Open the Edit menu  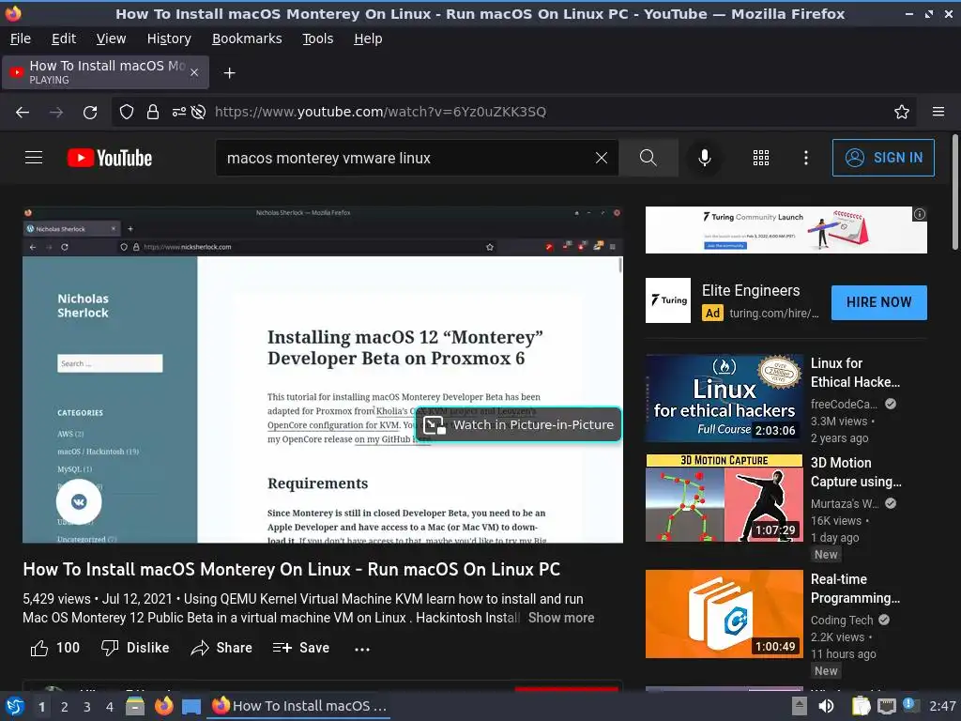click(x=64, y=38)
